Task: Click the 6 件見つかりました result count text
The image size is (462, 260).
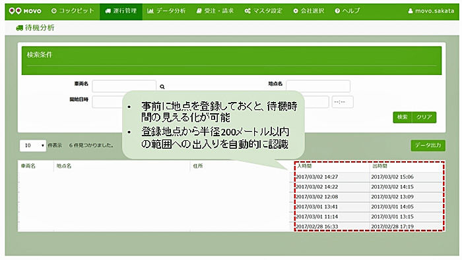Action: pyautogui.click(x=91, y=145)
